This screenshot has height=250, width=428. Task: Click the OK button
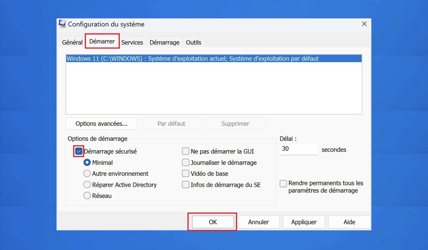click(212, 222)
